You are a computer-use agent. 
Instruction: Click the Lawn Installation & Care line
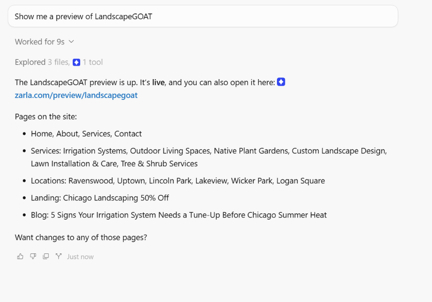point(114,164)
